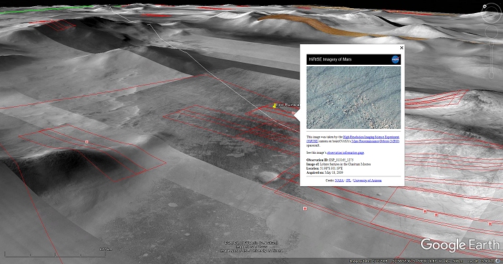Click the JPL credit link
The width and height of the screenshot is (503, 264).
tap(349, 181)
